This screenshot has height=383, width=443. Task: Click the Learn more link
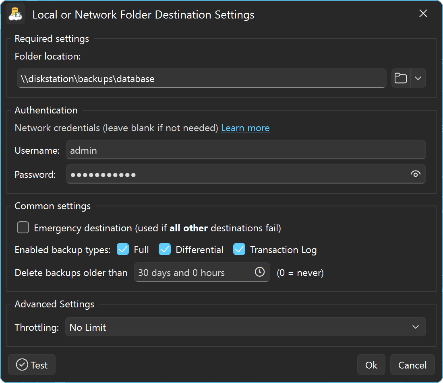pos(245,128)
